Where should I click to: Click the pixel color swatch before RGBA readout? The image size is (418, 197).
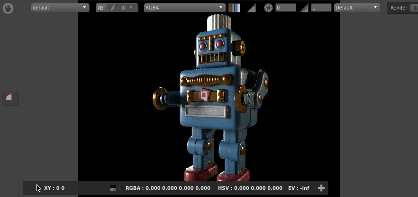click(x=113, y=188)
